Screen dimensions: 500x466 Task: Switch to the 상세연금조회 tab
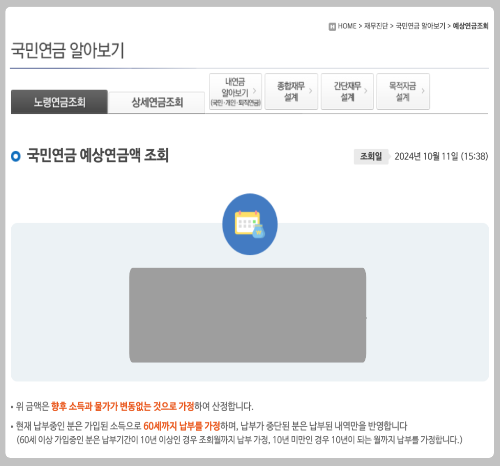point(156,102)
